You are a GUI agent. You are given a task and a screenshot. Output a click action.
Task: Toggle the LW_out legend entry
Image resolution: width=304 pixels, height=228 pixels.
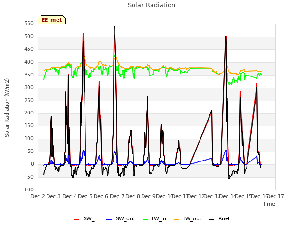(188, 219)
